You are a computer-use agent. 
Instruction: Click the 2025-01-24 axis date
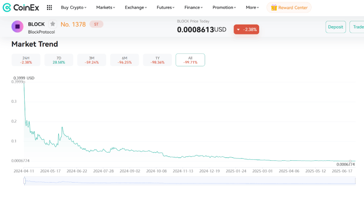(236, 171)
